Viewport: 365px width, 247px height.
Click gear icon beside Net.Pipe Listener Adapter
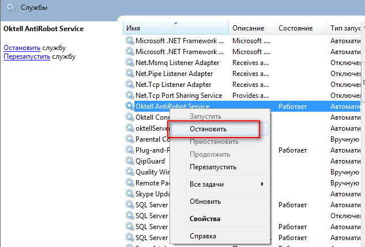(129, 74)
